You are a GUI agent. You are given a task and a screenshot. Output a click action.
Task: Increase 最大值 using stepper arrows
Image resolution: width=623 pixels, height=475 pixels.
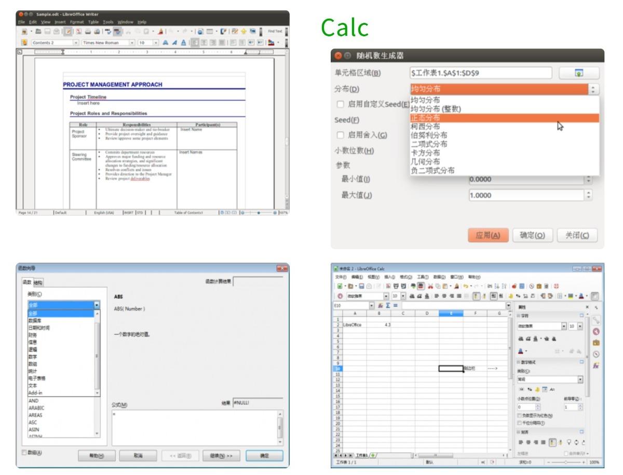[589, 193]
